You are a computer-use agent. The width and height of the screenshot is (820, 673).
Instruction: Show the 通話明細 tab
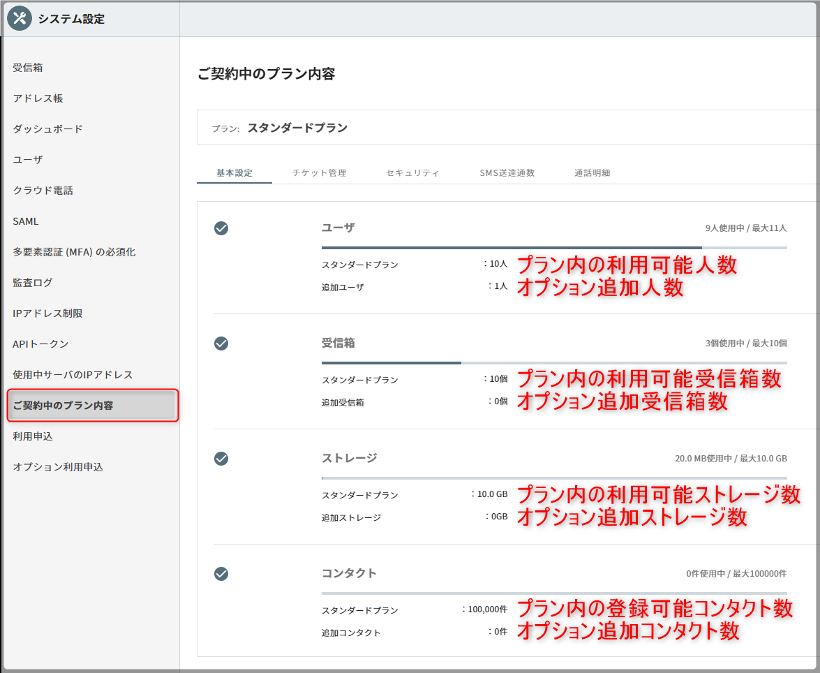pyautogui.click(x=592, y=173)
